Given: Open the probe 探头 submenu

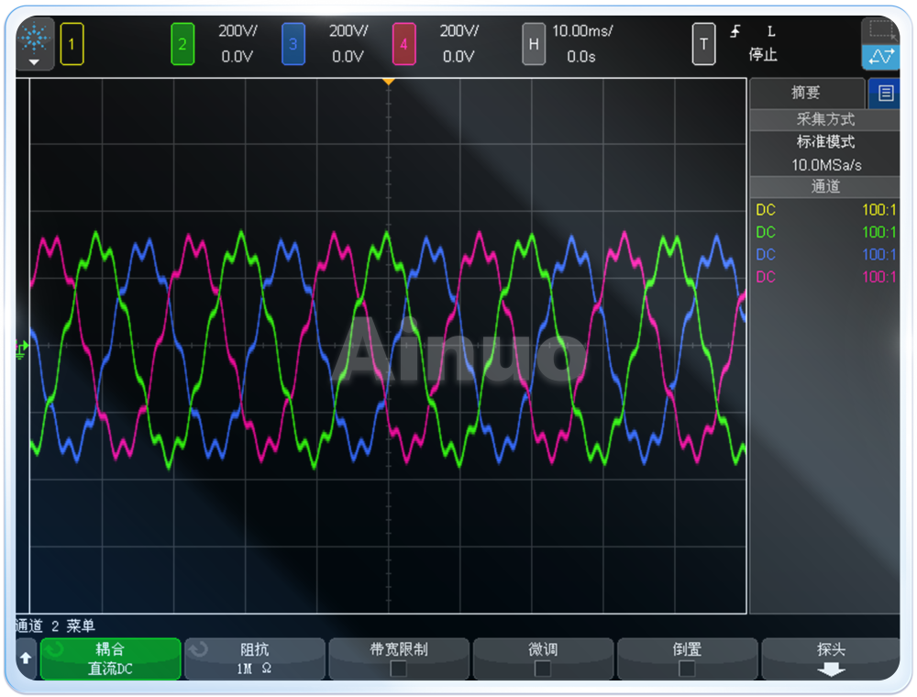Looking at the screenshot, I should click(x=831, y=659).
